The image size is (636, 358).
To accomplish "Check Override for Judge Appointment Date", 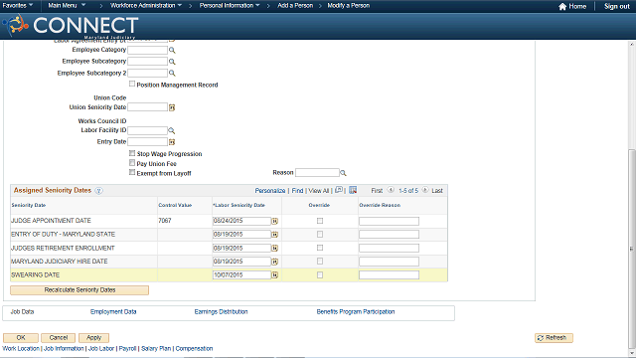I will tap(320, 221).
